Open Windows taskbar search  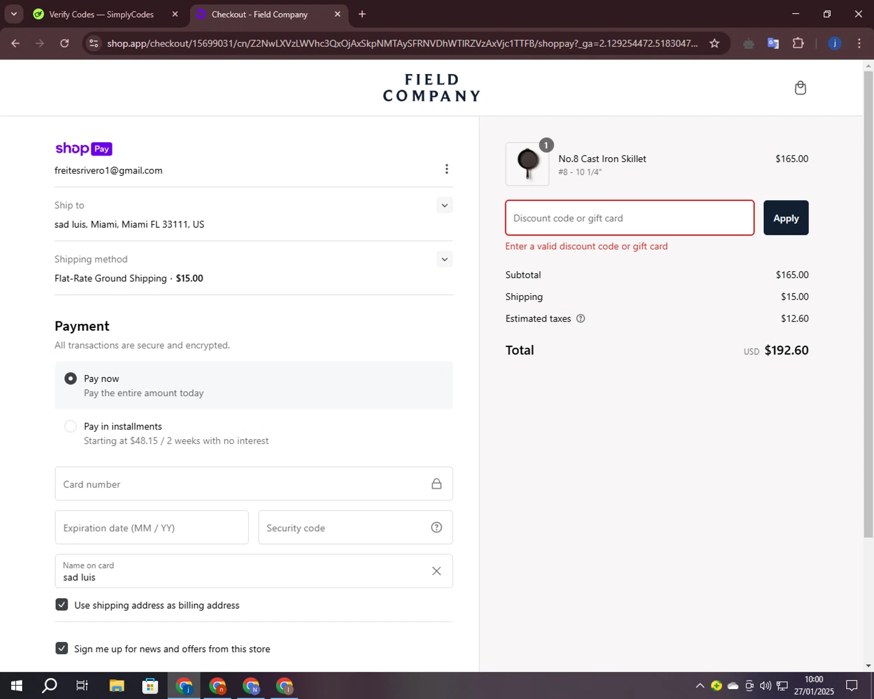[x=50, y=686]
